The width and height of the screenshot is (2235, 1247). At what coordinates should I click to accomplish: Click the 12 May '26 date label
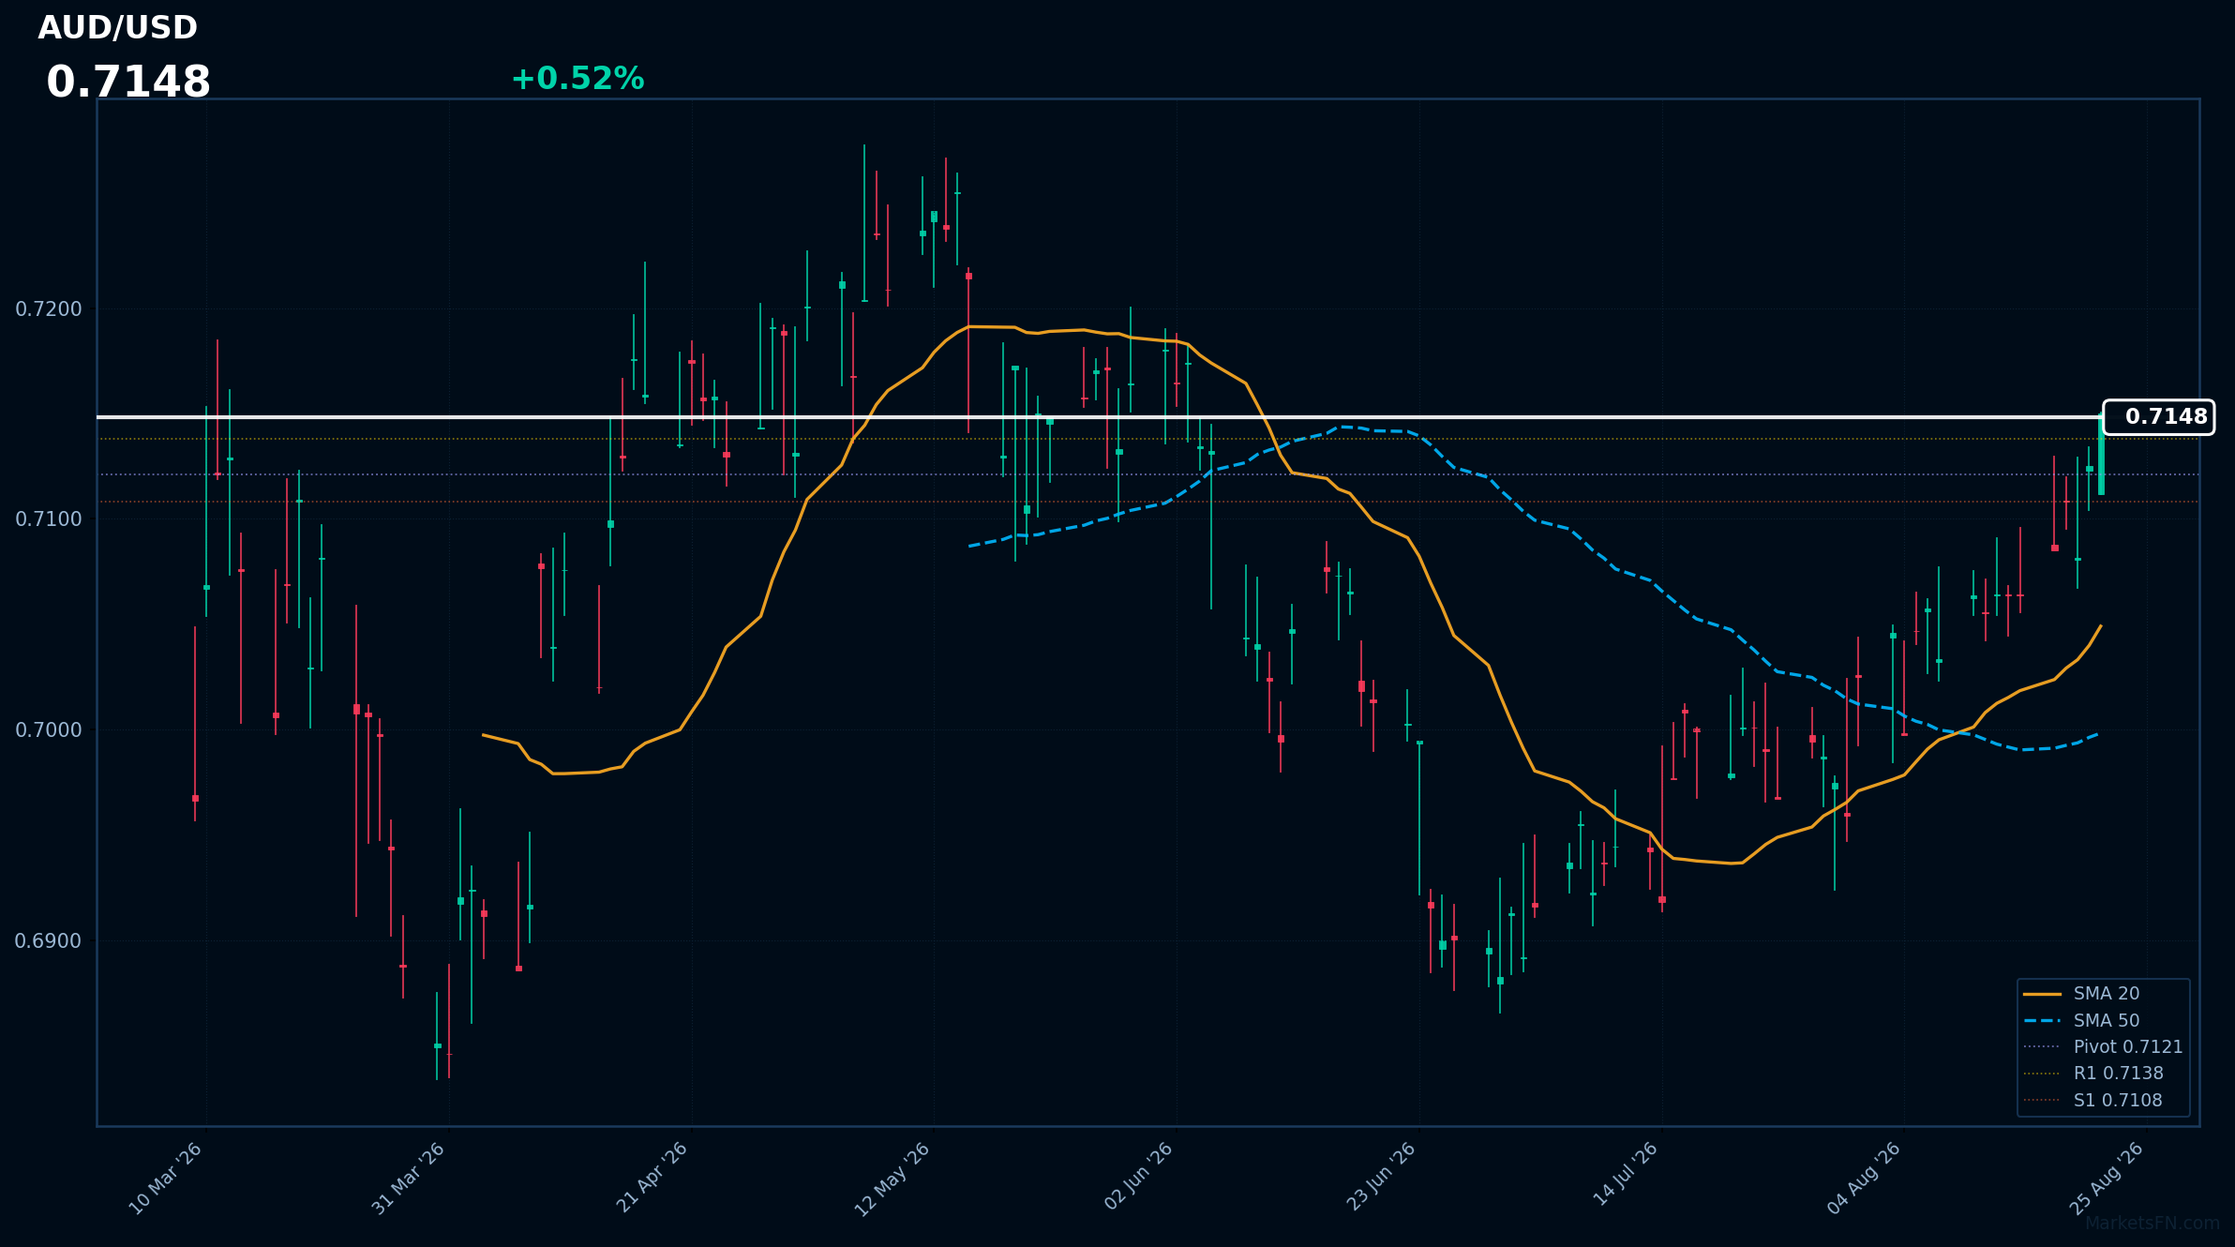click(892, 1179)
